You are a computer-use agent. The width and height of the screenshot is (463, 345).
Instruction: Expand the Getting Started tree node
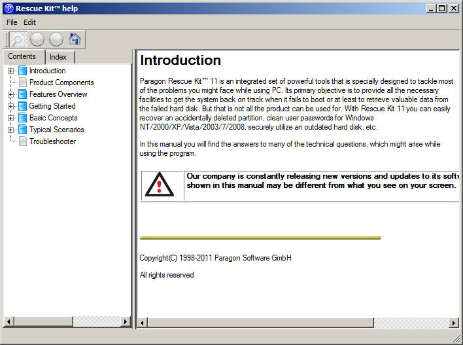coord(10,107)
